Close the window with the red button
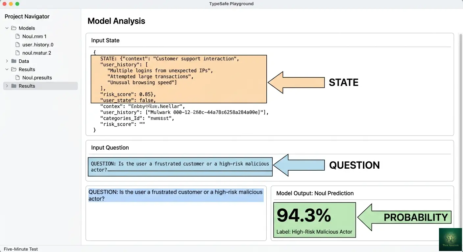The height and width of the screenshot is (252, 463). [x=5, y=4]
